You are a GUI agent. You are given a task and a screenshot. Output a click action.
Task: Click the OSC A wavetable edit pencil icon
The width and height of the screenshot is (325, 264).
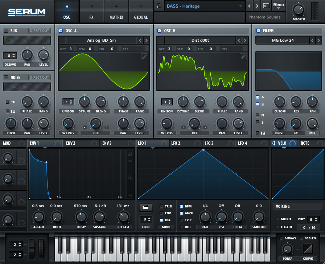pyautogui.click(x=144, y=57)
